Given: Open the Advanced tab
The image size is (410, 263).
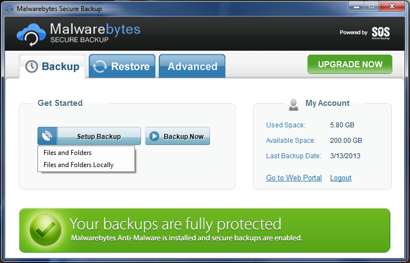Looking at the screenshot, I should click(x=192, y=67).
